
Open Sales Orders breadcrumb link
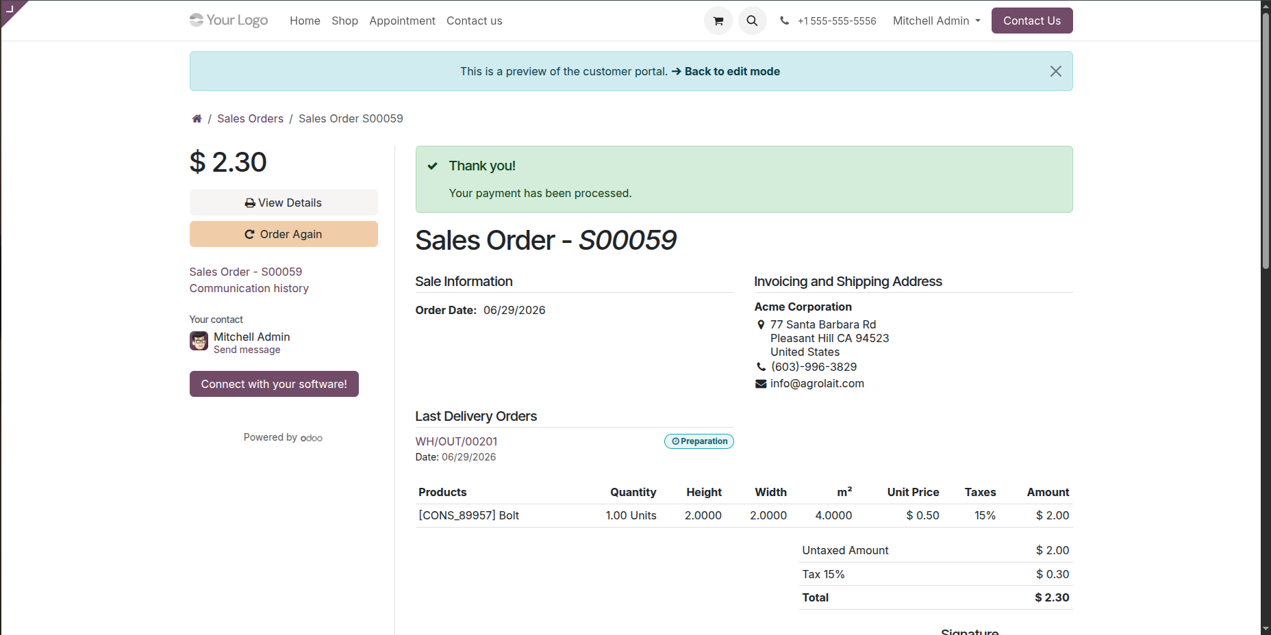(x=250, y=118)
